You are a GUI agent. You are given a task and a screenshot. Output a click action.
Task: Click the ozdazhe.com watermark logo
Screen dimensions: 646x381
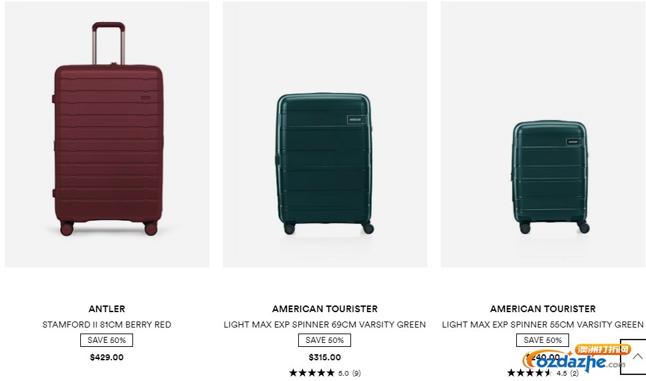point(576,358)
